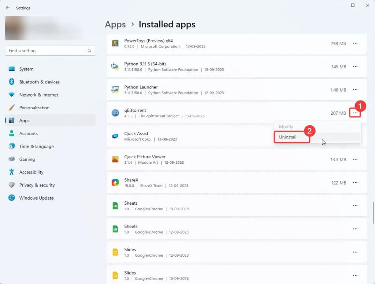This screenshot has width=375, height=284.
Task: Click the Accounts person icon
Action: (x=11, y=133)
